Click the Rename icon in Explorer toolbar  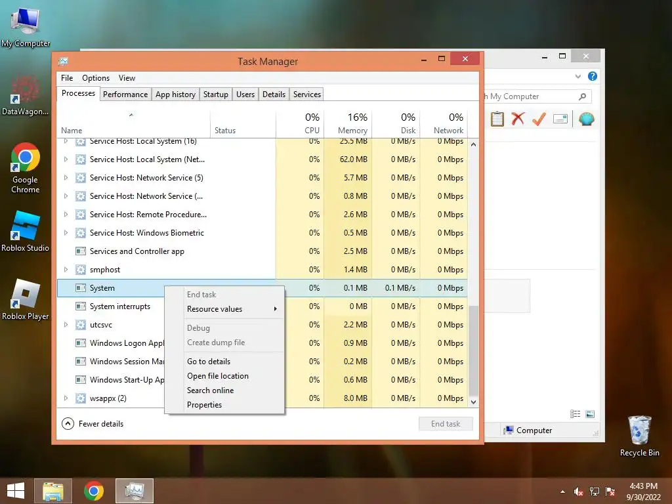tap(560, 119)
